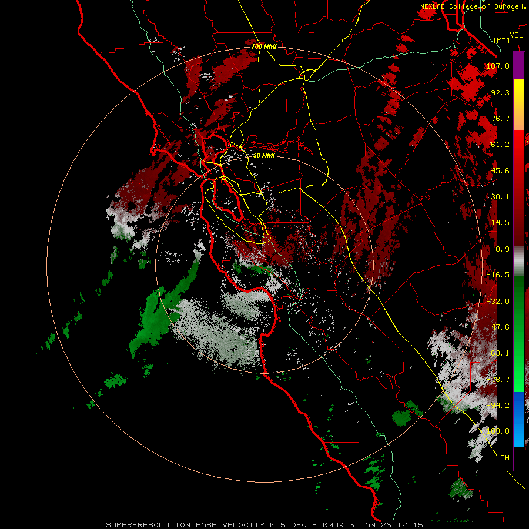This screenshot has height=529, width=529.
Task: Select the 107.8 value on velocity scale
Action: pyautogui.click(x=498, y=66)
